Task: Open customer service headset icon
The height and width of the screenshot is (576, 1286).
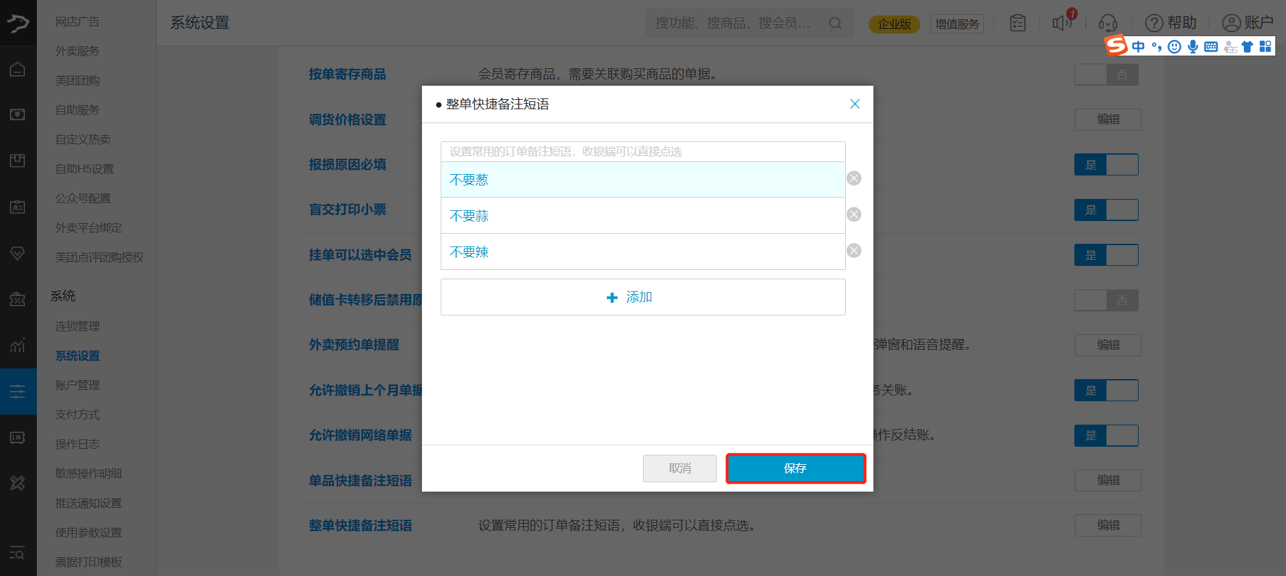Action: (x=1108, y=23)
